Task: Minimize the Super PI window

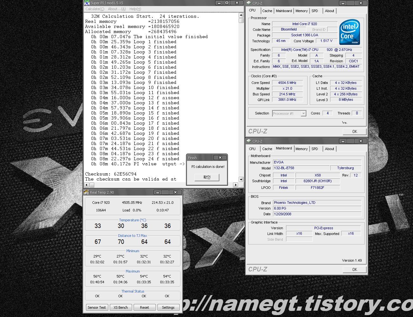Action: coord(219,3)
